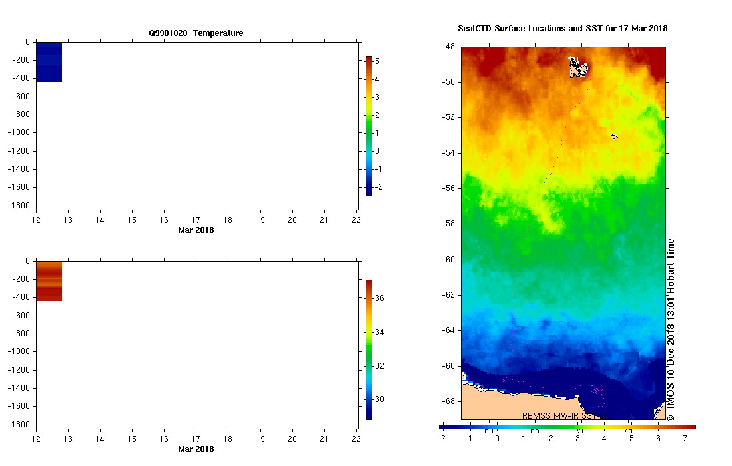Screen dimensions: 732x466
Task: Click the '-1800' depth label on the salinity plot
Action: point(19,425)
